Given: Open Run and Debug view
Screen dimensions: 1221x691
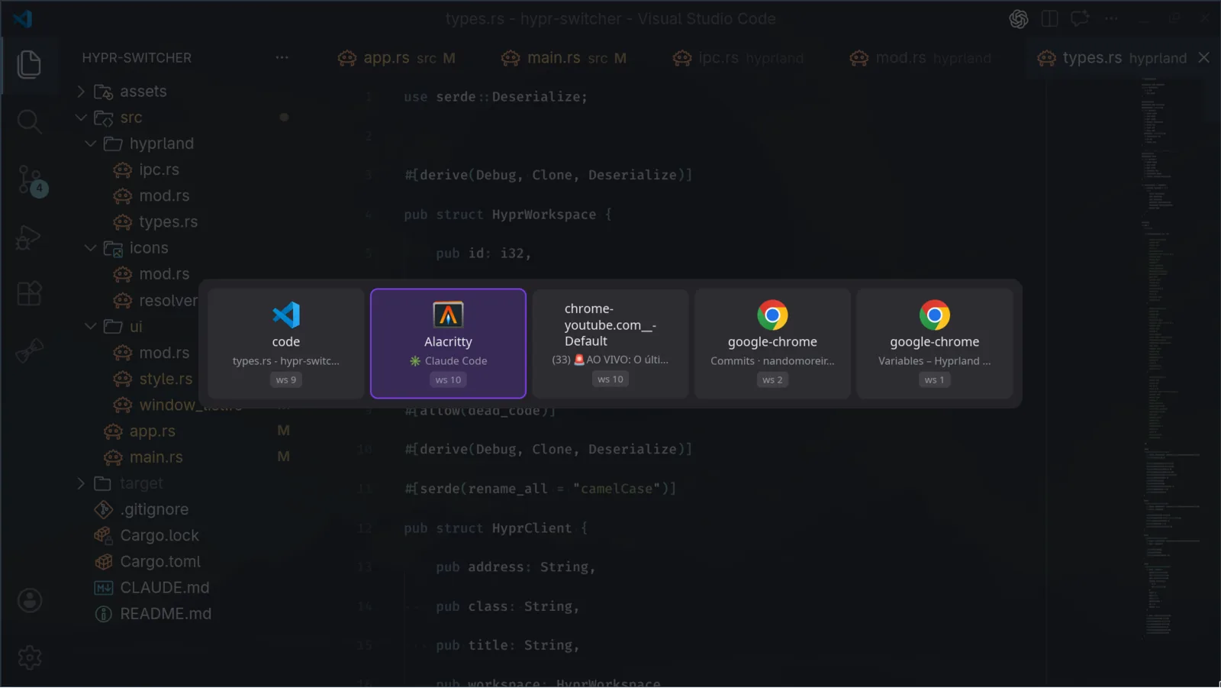Looking at the screenshot, I should pyautogui.click(x=29, y=237).
